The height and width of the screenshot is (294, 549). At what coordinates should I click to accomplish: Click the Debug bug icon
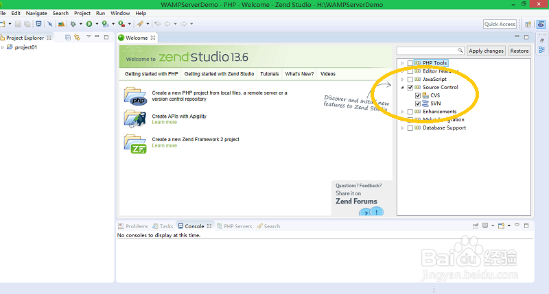pyautogui.click(x=73, y=24)
